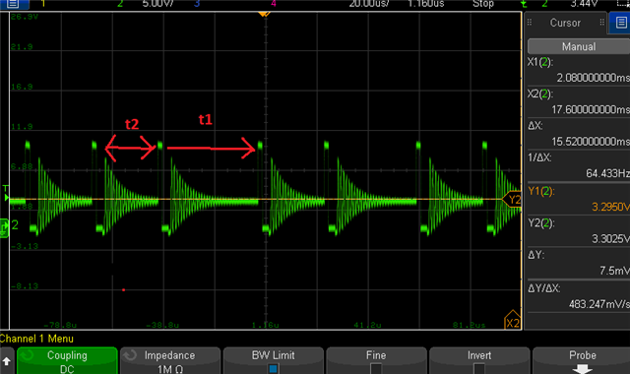The width and height of the screenshot is (630, 374).
Task: Click the 20.00us/ timebase readout
Action: pyautogui.click(x=368, y=4)
